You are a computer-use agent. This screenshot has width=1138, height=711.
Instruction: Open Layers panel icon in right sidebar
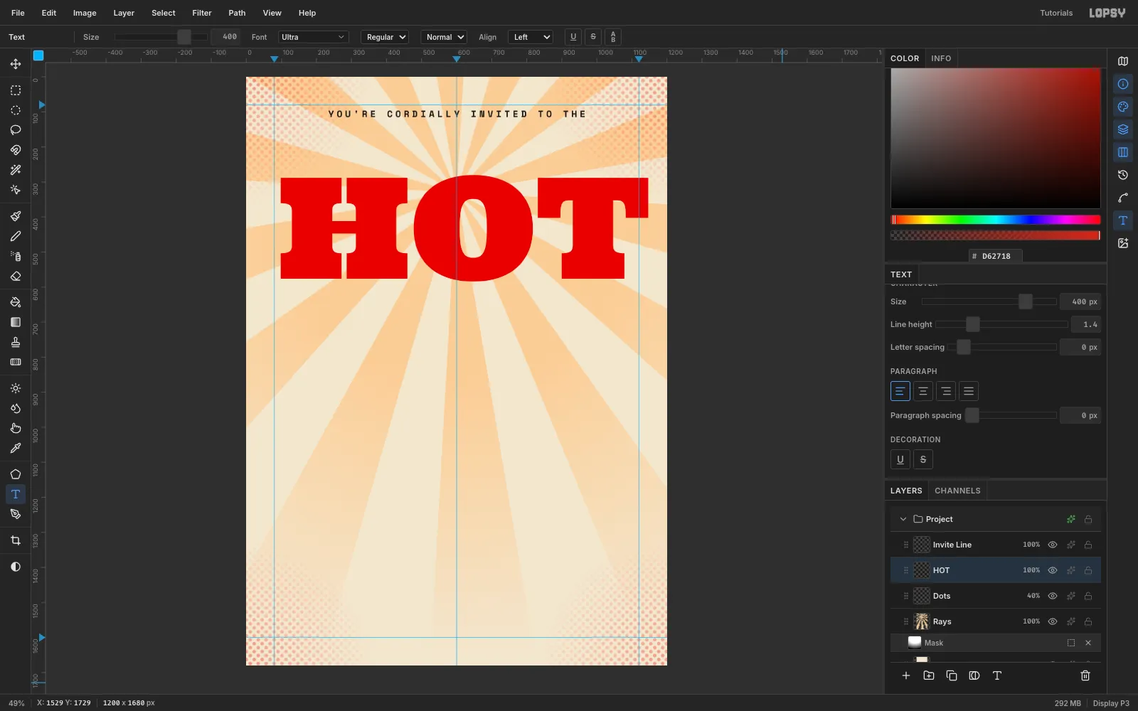click(x=1123, y=129)
